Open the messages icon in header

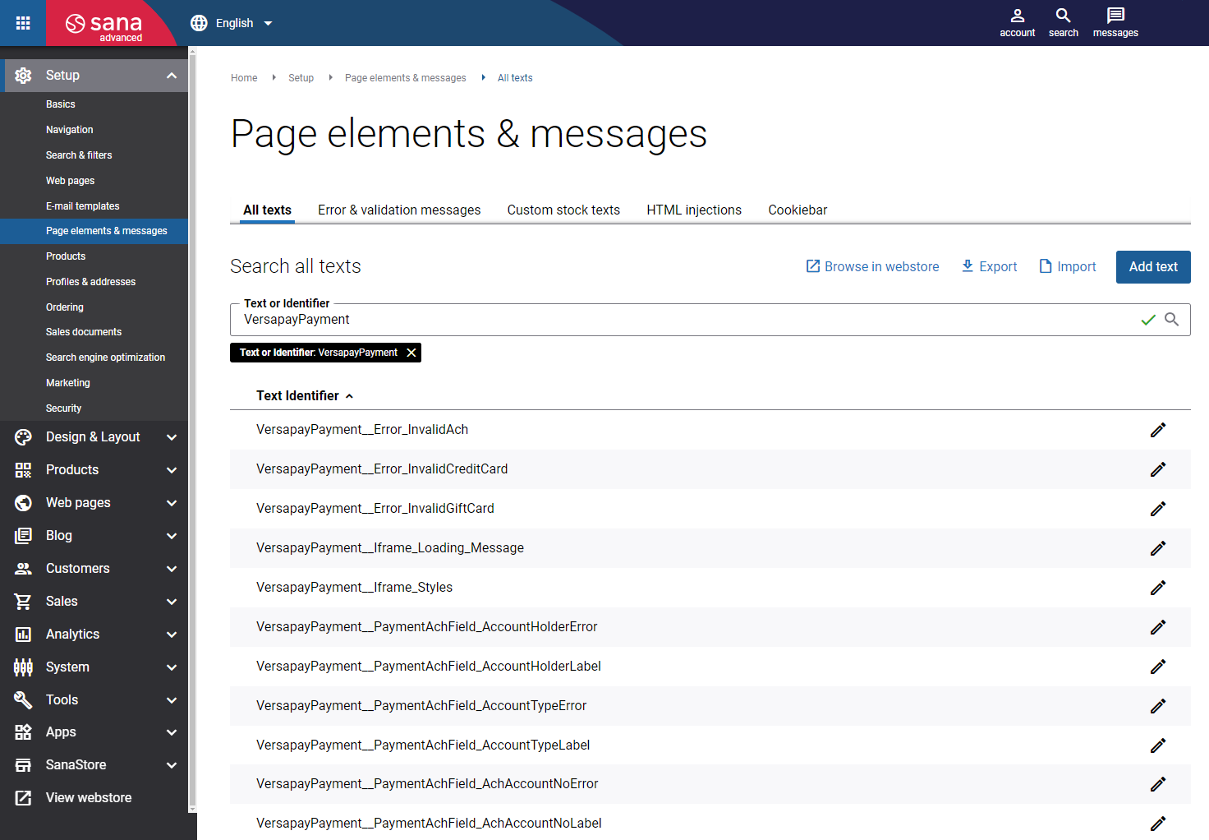coord(1115,23)
